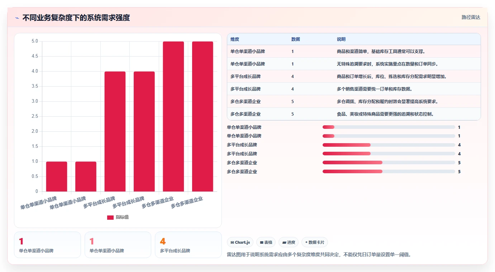Open the data card showing 4 多平台成长品牌
This screenshot has width=495, height=272.
click(188, 245)
